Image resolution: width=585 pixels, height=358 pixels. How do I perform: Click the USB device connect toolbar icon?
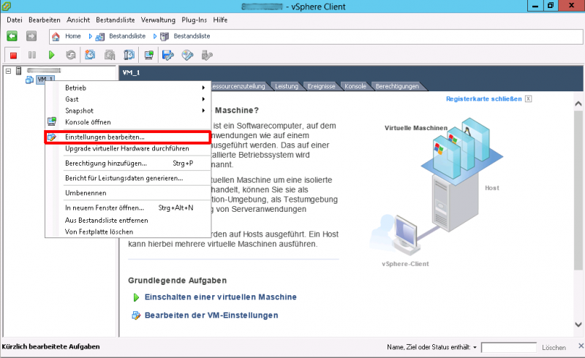(x=207, y=56)
